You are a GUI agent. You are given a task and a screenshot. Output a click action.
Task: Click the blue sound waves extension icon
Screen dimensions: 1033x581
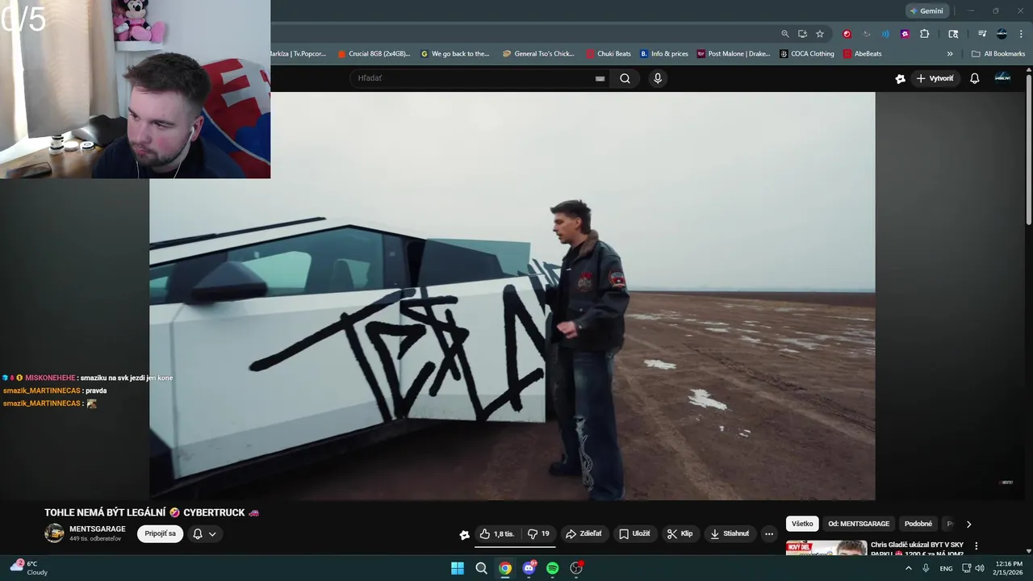click(x=885, y=34)
